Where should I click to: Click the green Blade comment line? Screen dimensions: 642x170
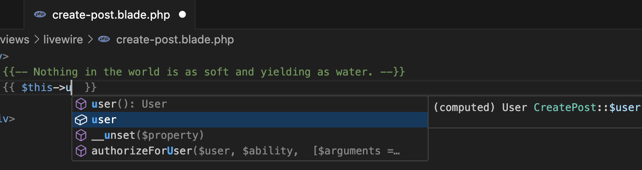click(204, 72)
